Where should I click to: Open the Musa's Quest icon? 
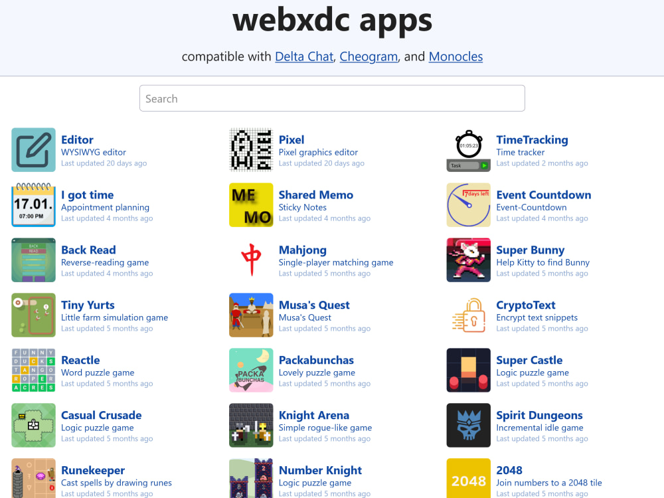coord(251,315)
